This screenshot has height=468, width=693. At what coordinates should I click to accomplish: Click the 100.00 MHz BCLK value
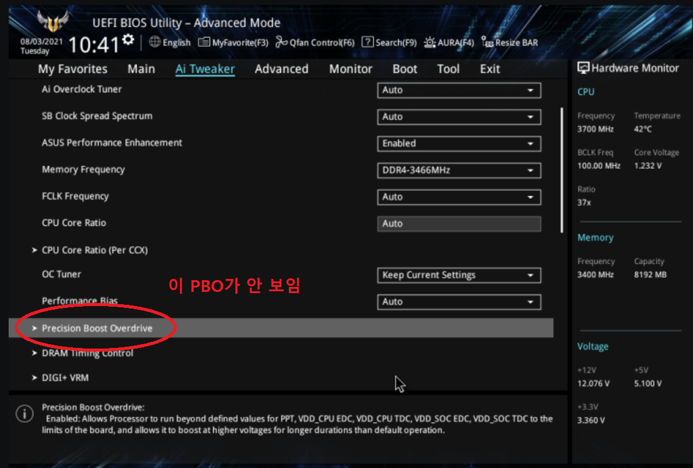click(599, 166)
